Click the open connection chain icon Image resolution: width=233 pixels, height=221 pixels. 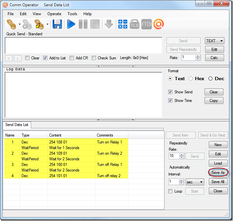click(11, 24)
